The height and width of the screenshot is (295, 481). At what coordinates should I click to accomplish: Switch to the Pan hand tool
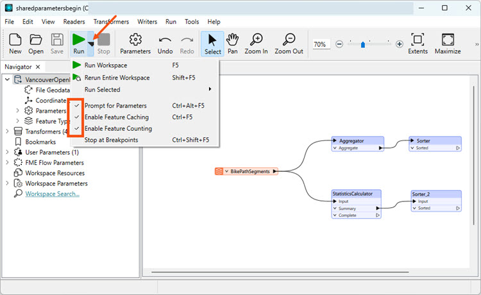pyautogui.click(x=233, y=44)
